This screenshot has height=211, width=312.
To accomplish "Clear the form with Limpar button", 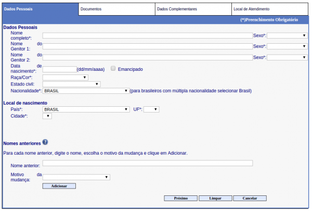I will coord(215,198).
